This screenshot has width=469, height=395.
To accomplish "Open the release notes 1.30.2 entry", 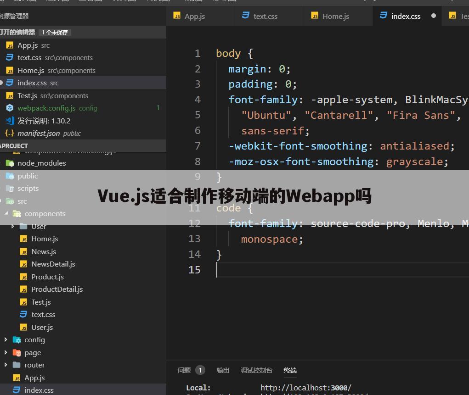I will click(x=83, y=121).
